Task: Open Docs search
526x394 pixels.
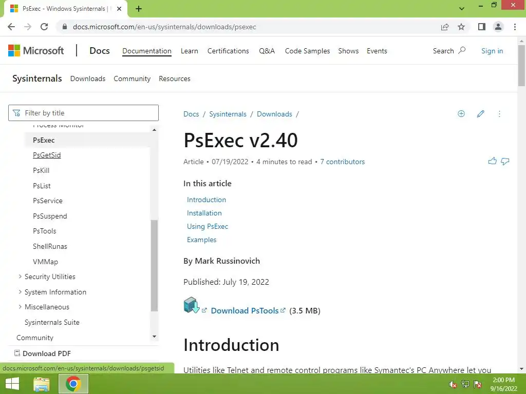Action: tap(449, 51)
